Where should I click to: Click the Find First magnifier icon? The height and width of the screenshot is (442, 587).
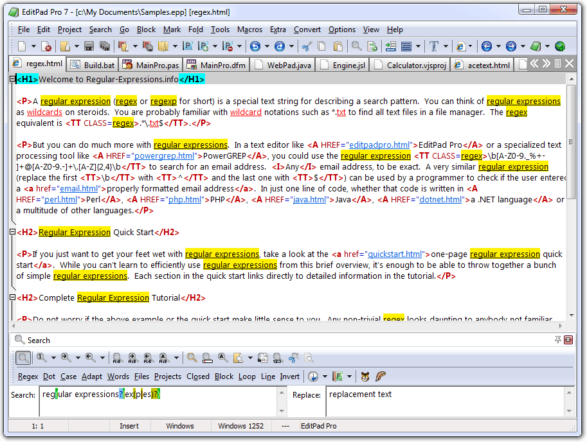click(42, 358)
